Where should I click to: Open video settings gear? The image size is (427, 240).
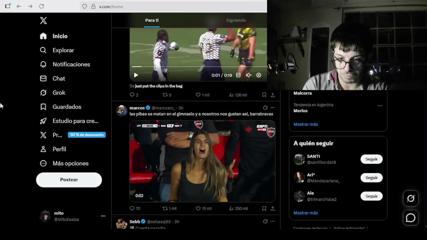(259, 75)
